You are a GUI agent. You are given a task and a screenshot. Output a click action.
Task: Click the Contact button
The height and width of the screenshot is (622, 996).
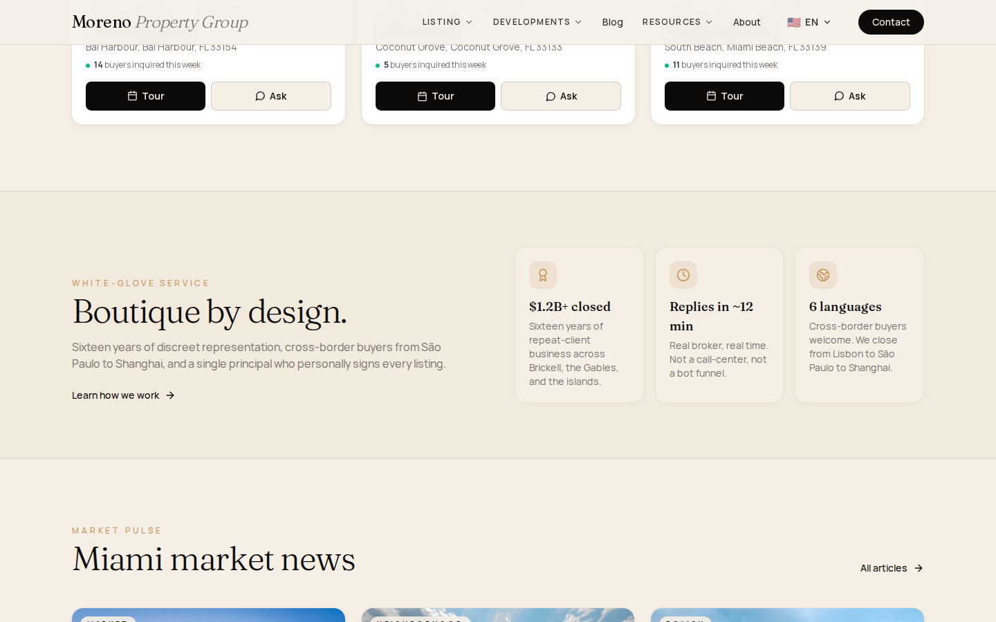point(891,22)
